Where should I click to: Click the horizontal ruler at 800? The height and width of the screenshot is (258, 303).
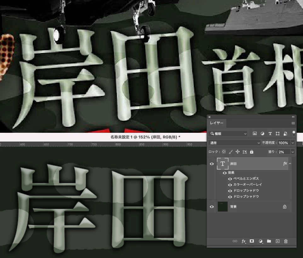coord(118,144)
